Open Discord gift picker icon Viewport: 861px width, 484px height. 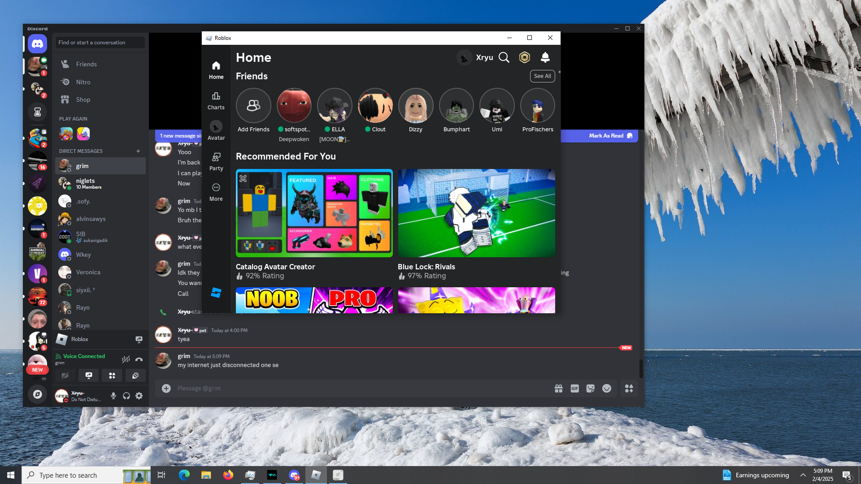[558, 389]
